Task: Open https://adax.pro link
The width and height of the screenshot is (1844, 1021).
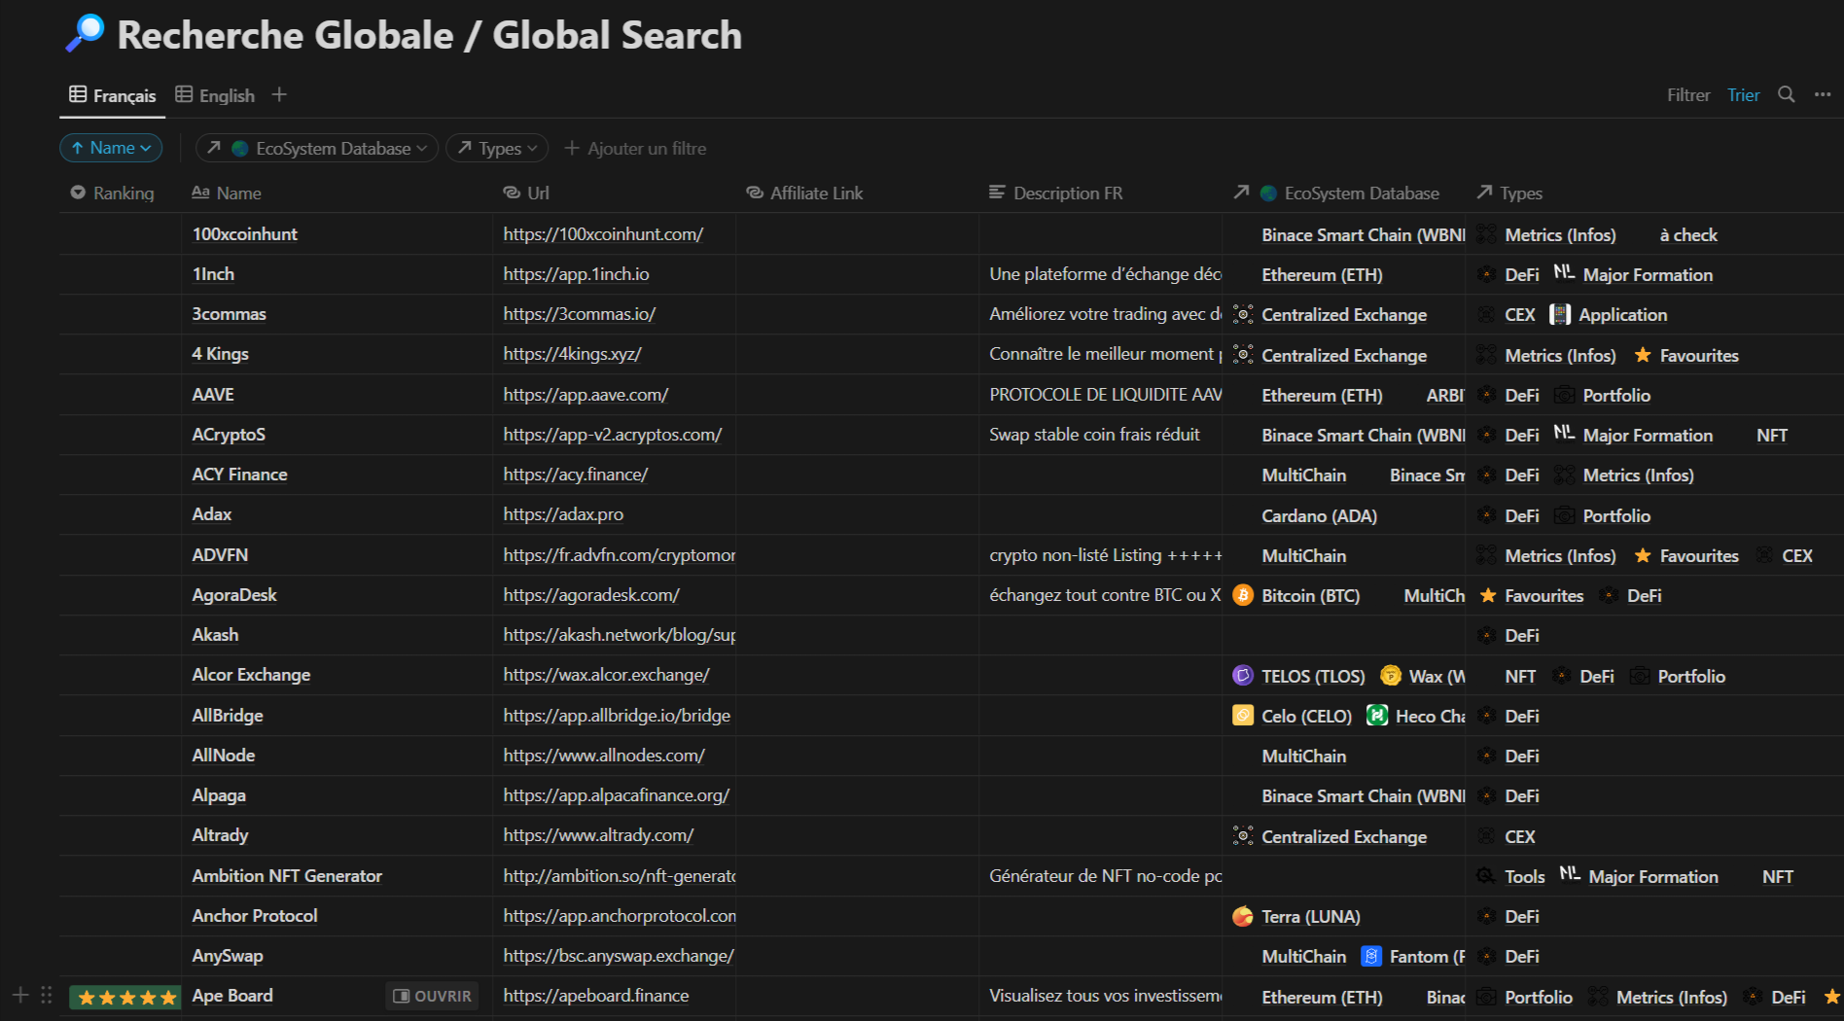Action: click(563, 514)
